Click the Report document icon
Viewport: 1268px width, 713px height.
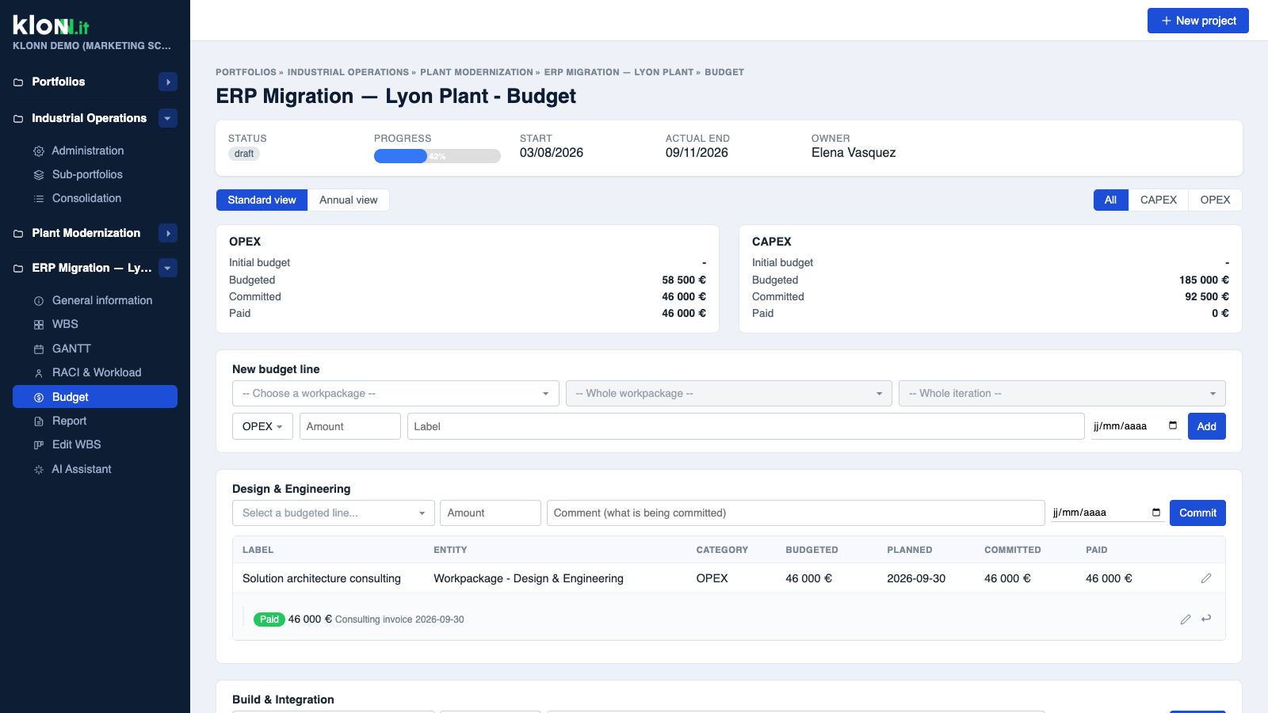click(38, 421)
